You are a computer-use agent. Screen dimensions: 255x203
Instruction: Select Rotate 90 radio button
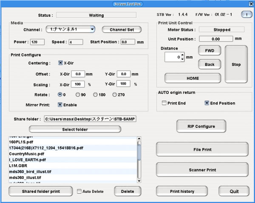[x=78, y=94]
